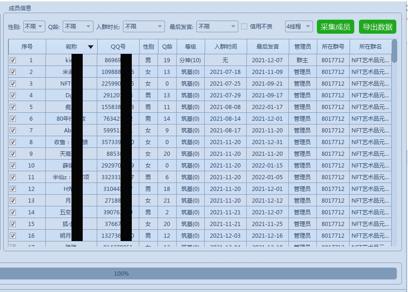Uncheck the checkbox for row 1
Viewport: 408px width, 292px height.
click(13, 60)
